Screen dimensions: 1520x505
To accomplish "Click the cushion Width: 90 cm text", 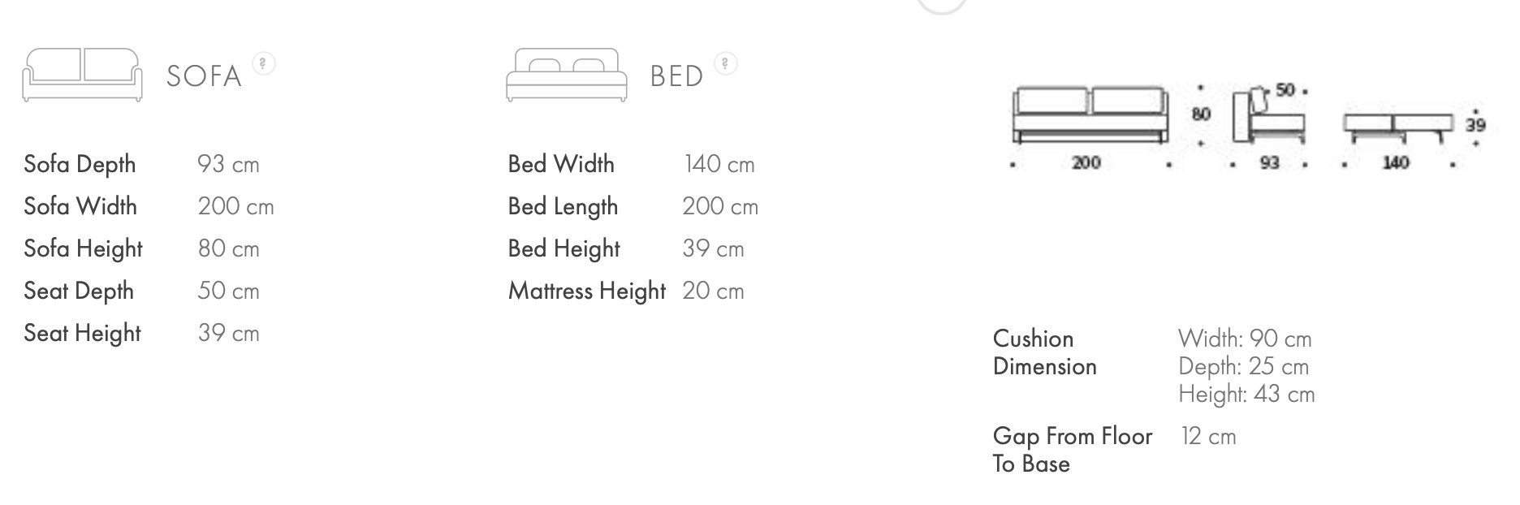I will [1244, 339].
